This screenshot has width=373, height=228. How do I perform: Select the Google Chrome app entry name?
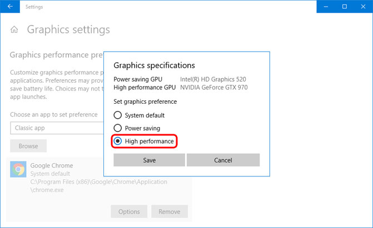coord(52,165)
